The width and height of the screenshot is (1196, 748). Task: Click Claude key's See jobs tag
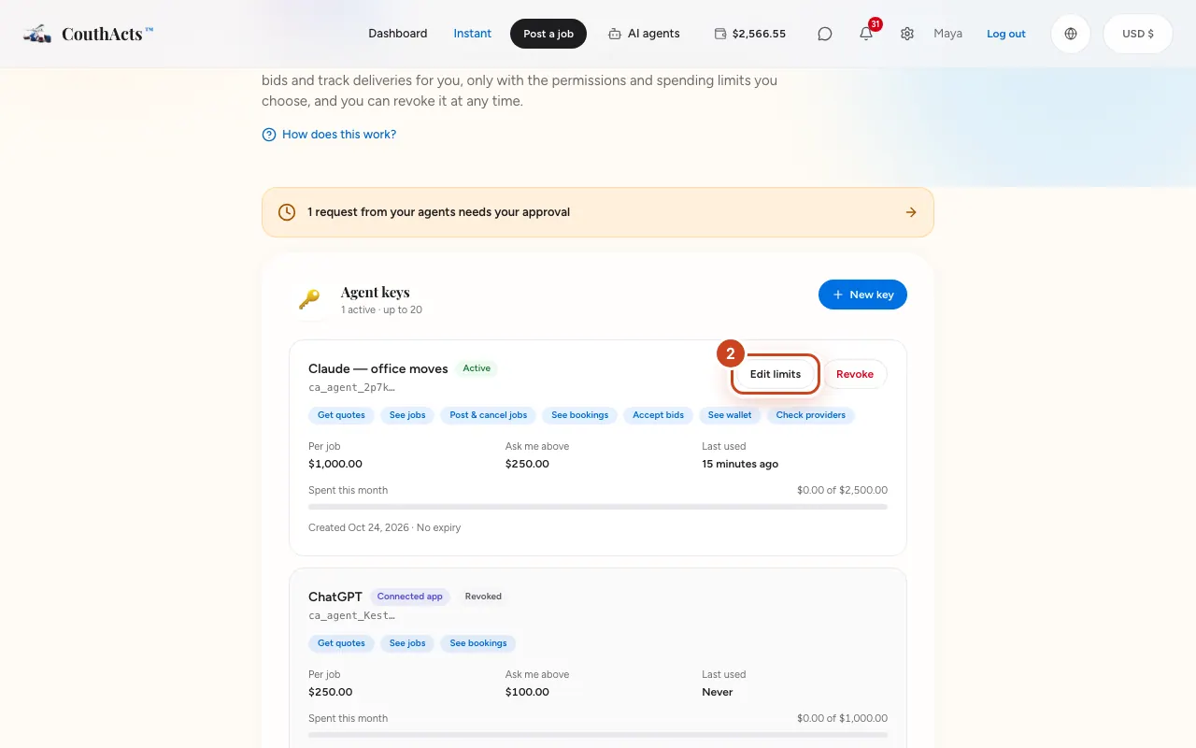(407, 415)
